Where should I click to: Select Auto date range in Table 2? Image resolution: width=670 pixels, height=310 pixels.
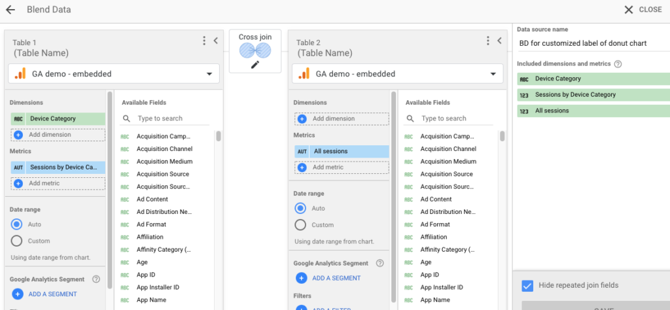[300, 209]
